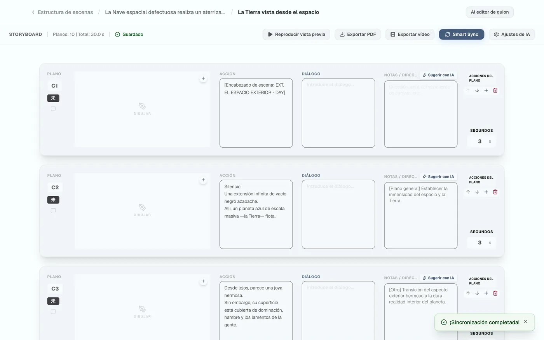Image resolution: width=544 pixels, height=340 pixels.
Task: Click the La Tierra vista desde el espacio title
Action: [279, 12]
